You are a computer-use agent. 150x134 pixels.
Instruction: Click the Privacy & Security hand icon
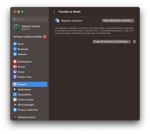[x=15, y=110]
